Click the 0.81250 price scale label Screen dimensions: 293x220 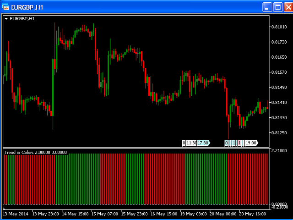[279, 133]
